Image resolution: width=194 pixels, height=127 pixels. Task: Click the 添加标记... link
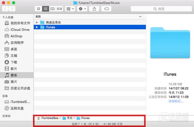click(x=176, y=101)
